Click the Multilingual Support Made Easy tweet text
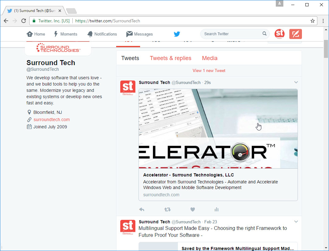Screen dimensions: 329x251 coord(213,231)
